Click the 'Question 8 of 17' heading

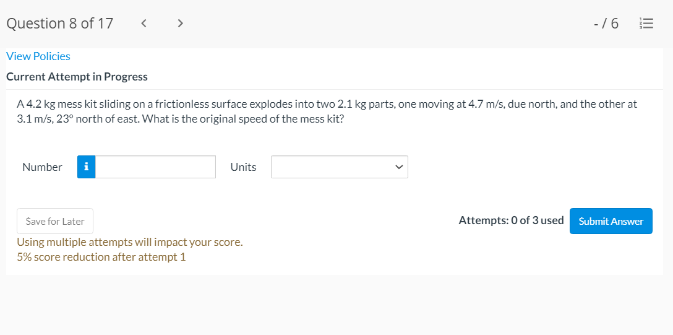point(60,24)
